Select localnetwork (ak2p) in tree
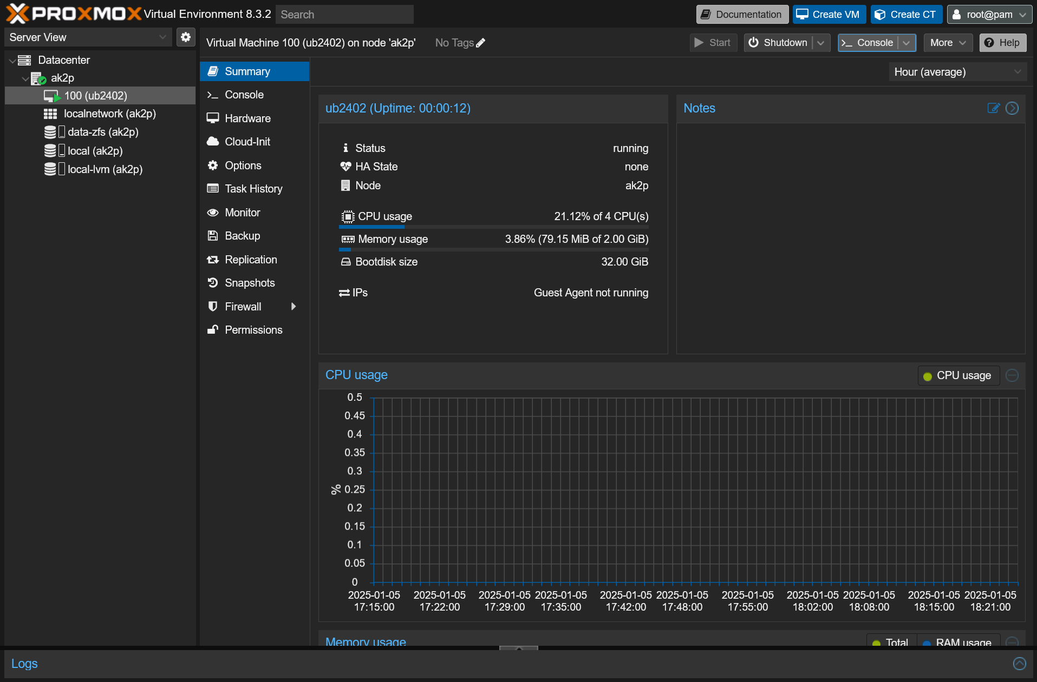Viewport: 1037px width, 682px height. [100, 114]
